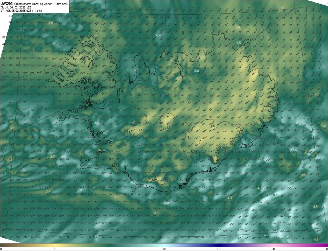Click the 3.4 value label on the map
Viewport: 328px width, 251px height.
coord(9,160)
